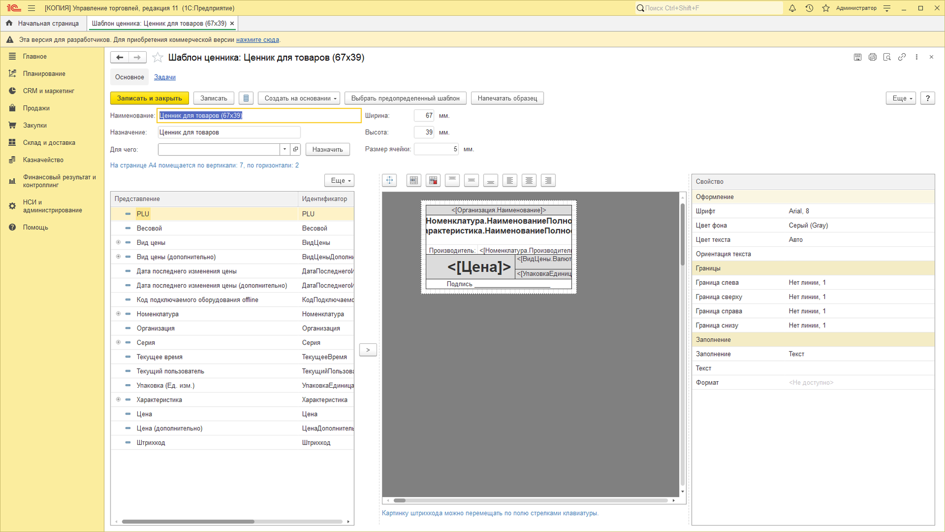Click the move/position tool icon

(389, 181)
